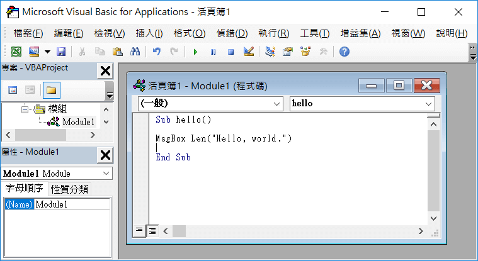Click the Toolbox hammer and wrench icon
This screenshot has height=261, width=478.
tap(323, 52)
